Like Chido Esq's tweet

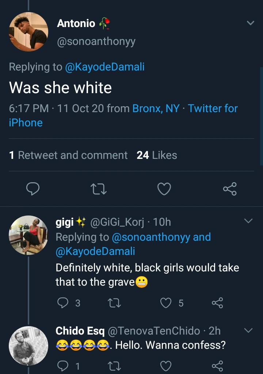(x=166, y=366)
